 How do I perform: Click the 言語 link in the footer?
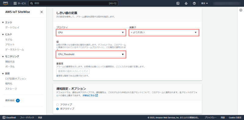[x=40, y=118]
